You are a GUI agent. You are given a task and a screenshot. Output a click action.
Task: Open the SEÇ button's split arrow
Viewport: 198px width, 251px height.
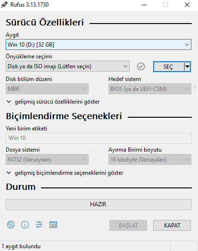[187, 66]
